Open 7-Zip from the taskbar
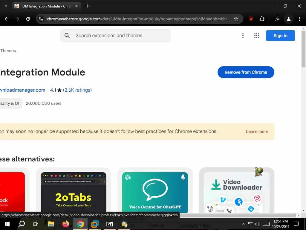Image resolution: width=306 pixels, height=230 pixels. click(109, 224)
